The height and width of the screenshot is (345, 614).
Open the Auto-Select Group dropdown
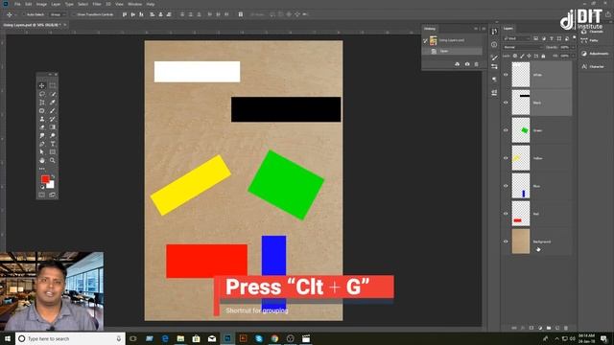[x=58, y=14]
